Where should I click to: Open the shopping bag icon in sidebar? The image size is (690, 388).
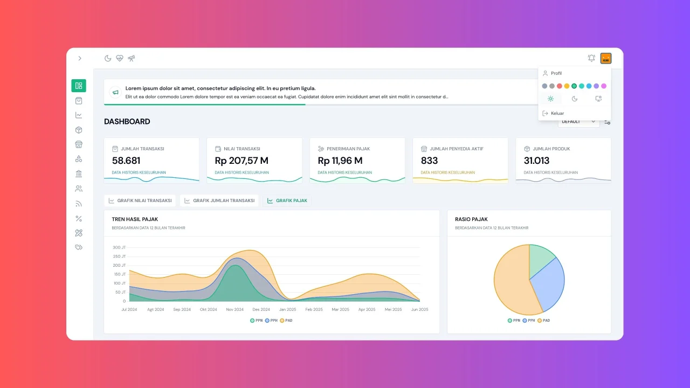(79, 100)
